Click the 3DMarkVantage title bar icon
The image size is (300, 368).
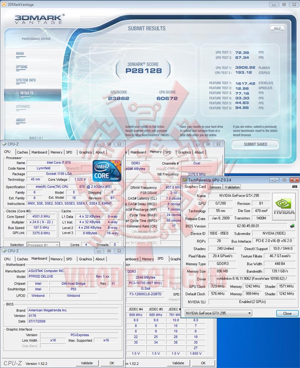4,5
